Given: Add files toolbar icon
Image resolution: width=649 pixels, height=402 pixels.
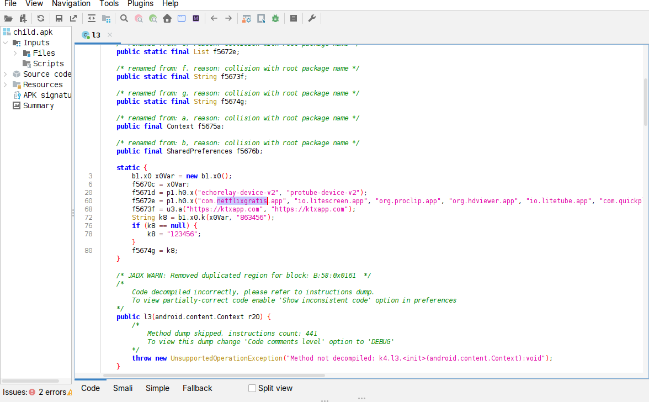Looking at the screenshot, I should coord(23,18).
